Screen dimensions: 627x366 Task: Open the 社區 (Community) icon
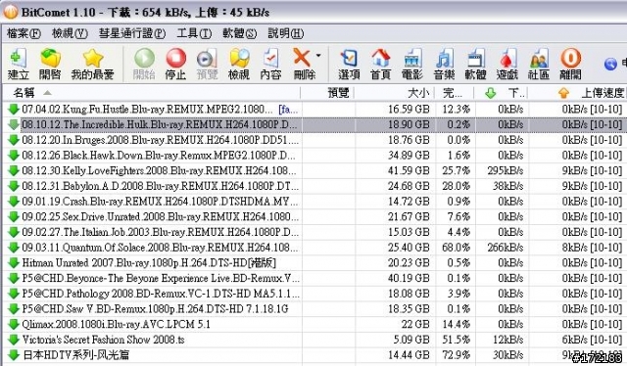539,64
